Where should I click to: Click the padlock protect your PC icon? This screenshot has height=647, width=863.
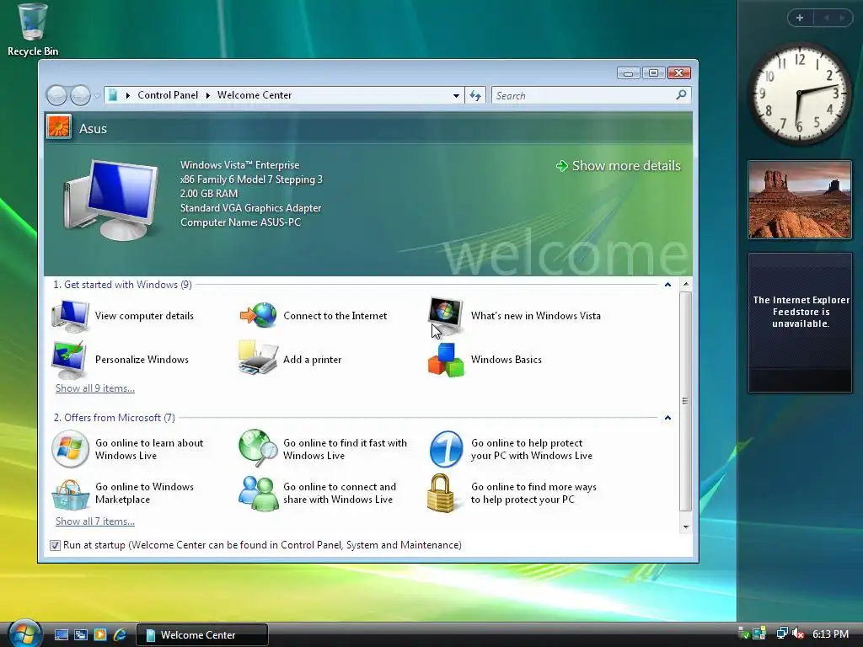click(x=442, y=493)
